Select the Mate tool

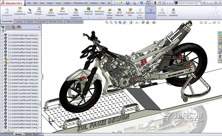pos(29,11)
